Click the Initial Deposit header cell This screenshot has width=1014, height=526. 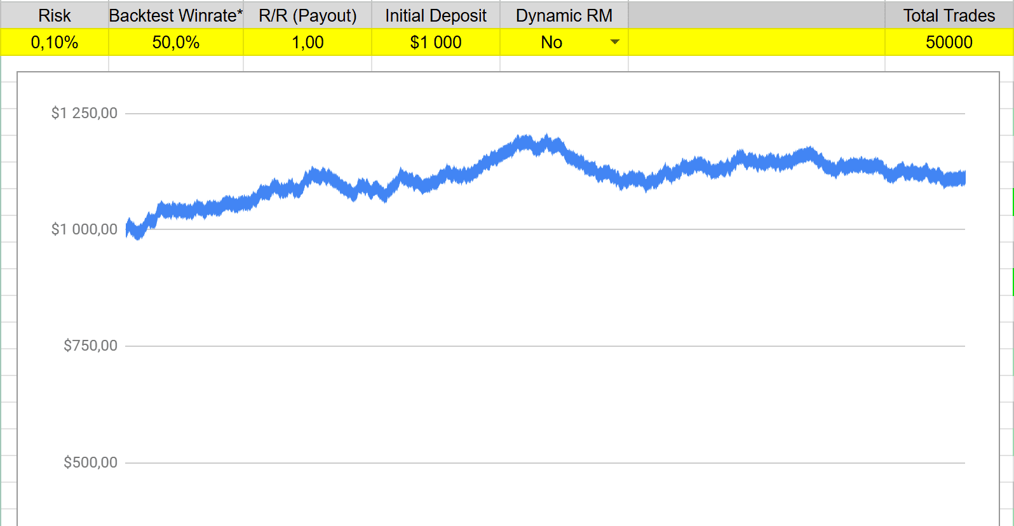[436, 15]
